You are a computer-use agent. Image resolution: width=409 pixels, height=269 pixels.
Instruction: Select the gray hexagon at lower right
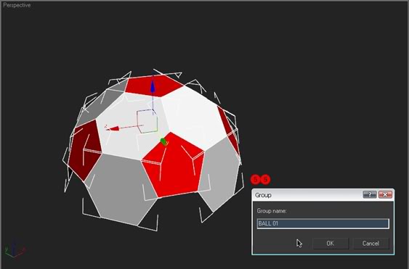point(219,173)
